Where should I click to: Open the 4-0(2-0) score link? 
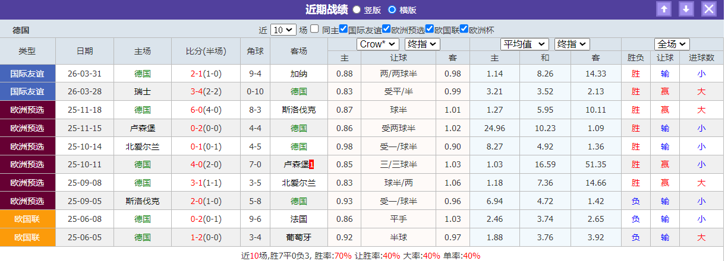click(x=206, y=164)
